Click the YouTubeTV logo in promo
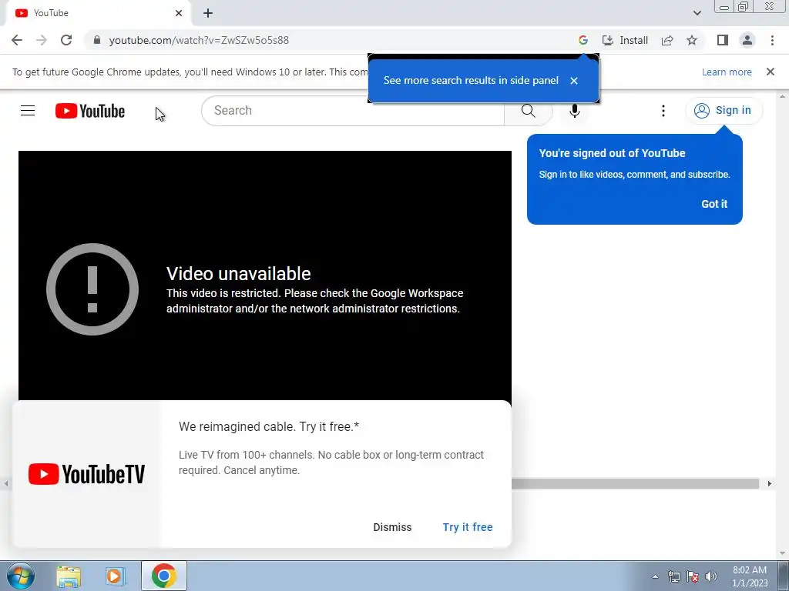 (x=86, y=474)
